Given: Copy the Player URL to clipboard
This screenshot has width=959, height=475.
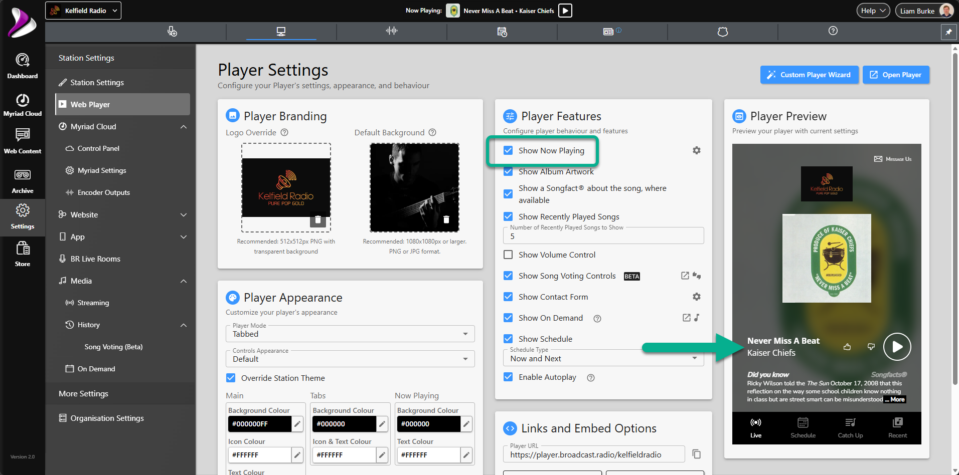Looking at the screenshot, I should click(696, 454).
